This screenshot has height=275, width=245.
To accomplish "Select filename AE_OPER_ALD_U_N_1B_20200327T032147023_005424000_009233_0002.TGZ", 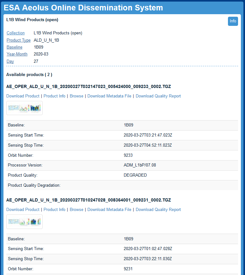I will click(x=88, y=86).
